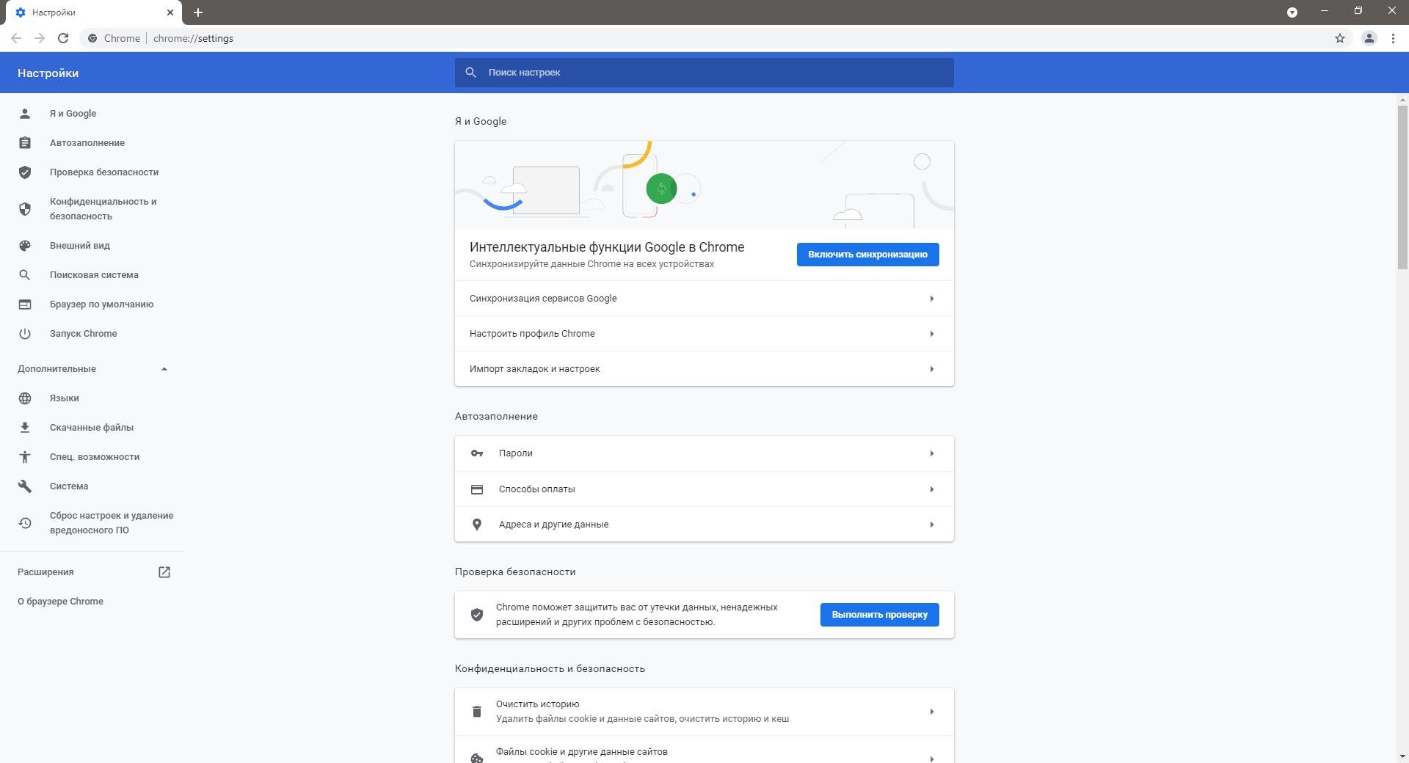
Task: Click the scrollbar down arrow
Action: (1402, 756)
